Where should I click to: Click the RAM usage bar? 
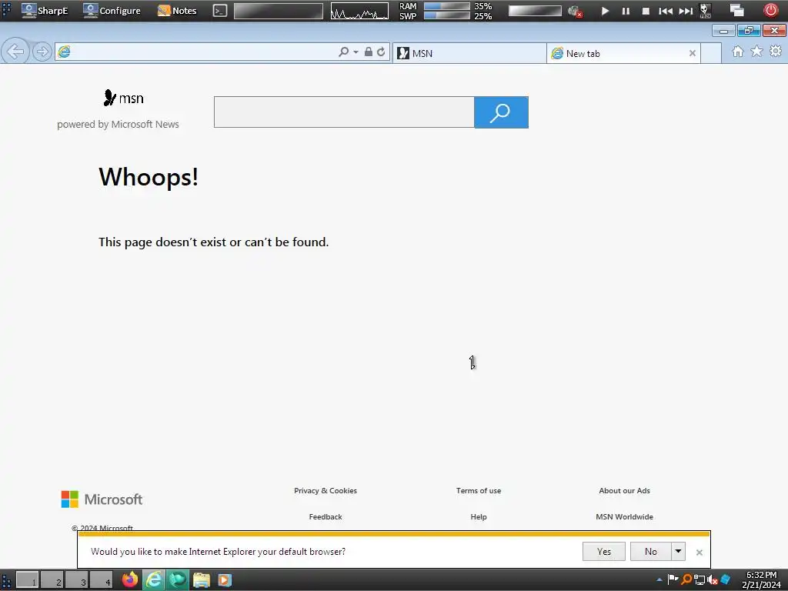click(447, 6)
